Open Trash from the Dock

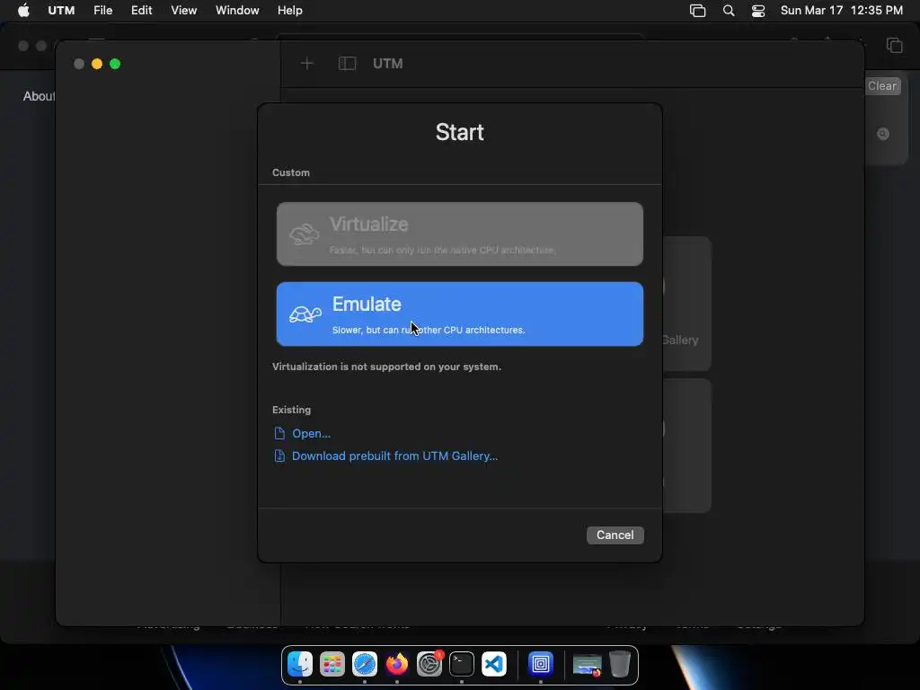(x=620, y=664)
